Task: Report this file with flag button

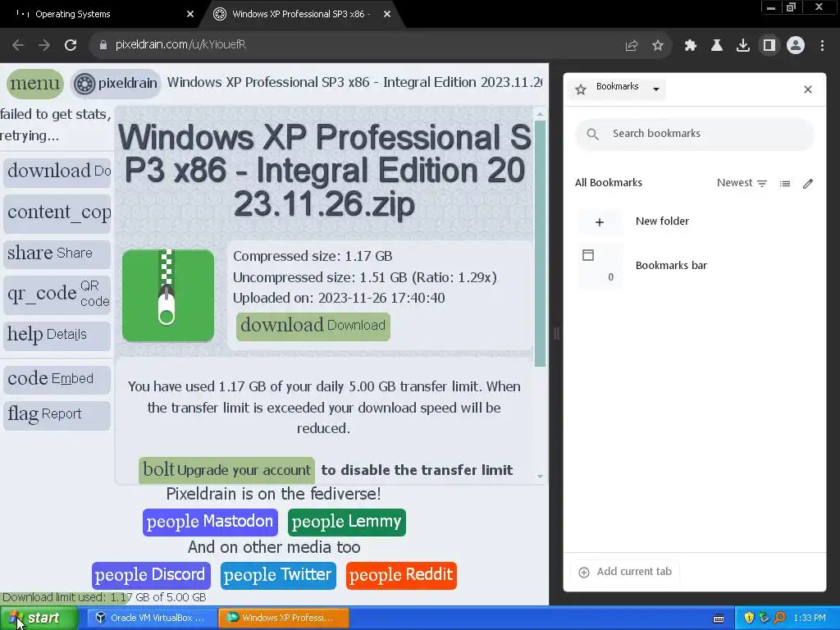Action: 57,414
